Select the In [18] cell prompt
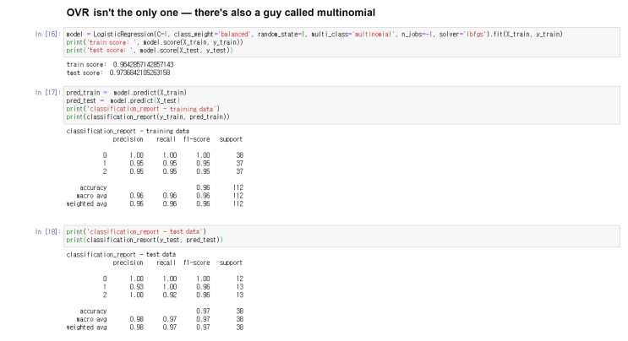The image size is (628, 341). coord(48,231)
